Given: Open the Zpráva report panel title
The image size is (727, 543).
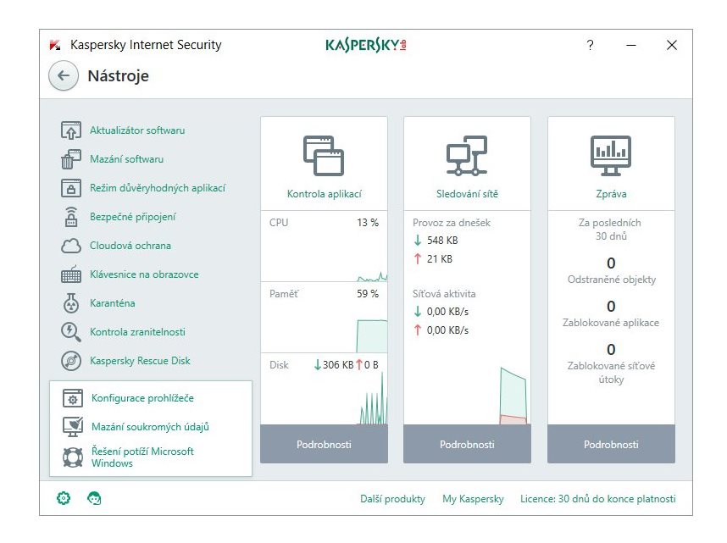Looking at the screenshot, I should click(x=611, y=194).
